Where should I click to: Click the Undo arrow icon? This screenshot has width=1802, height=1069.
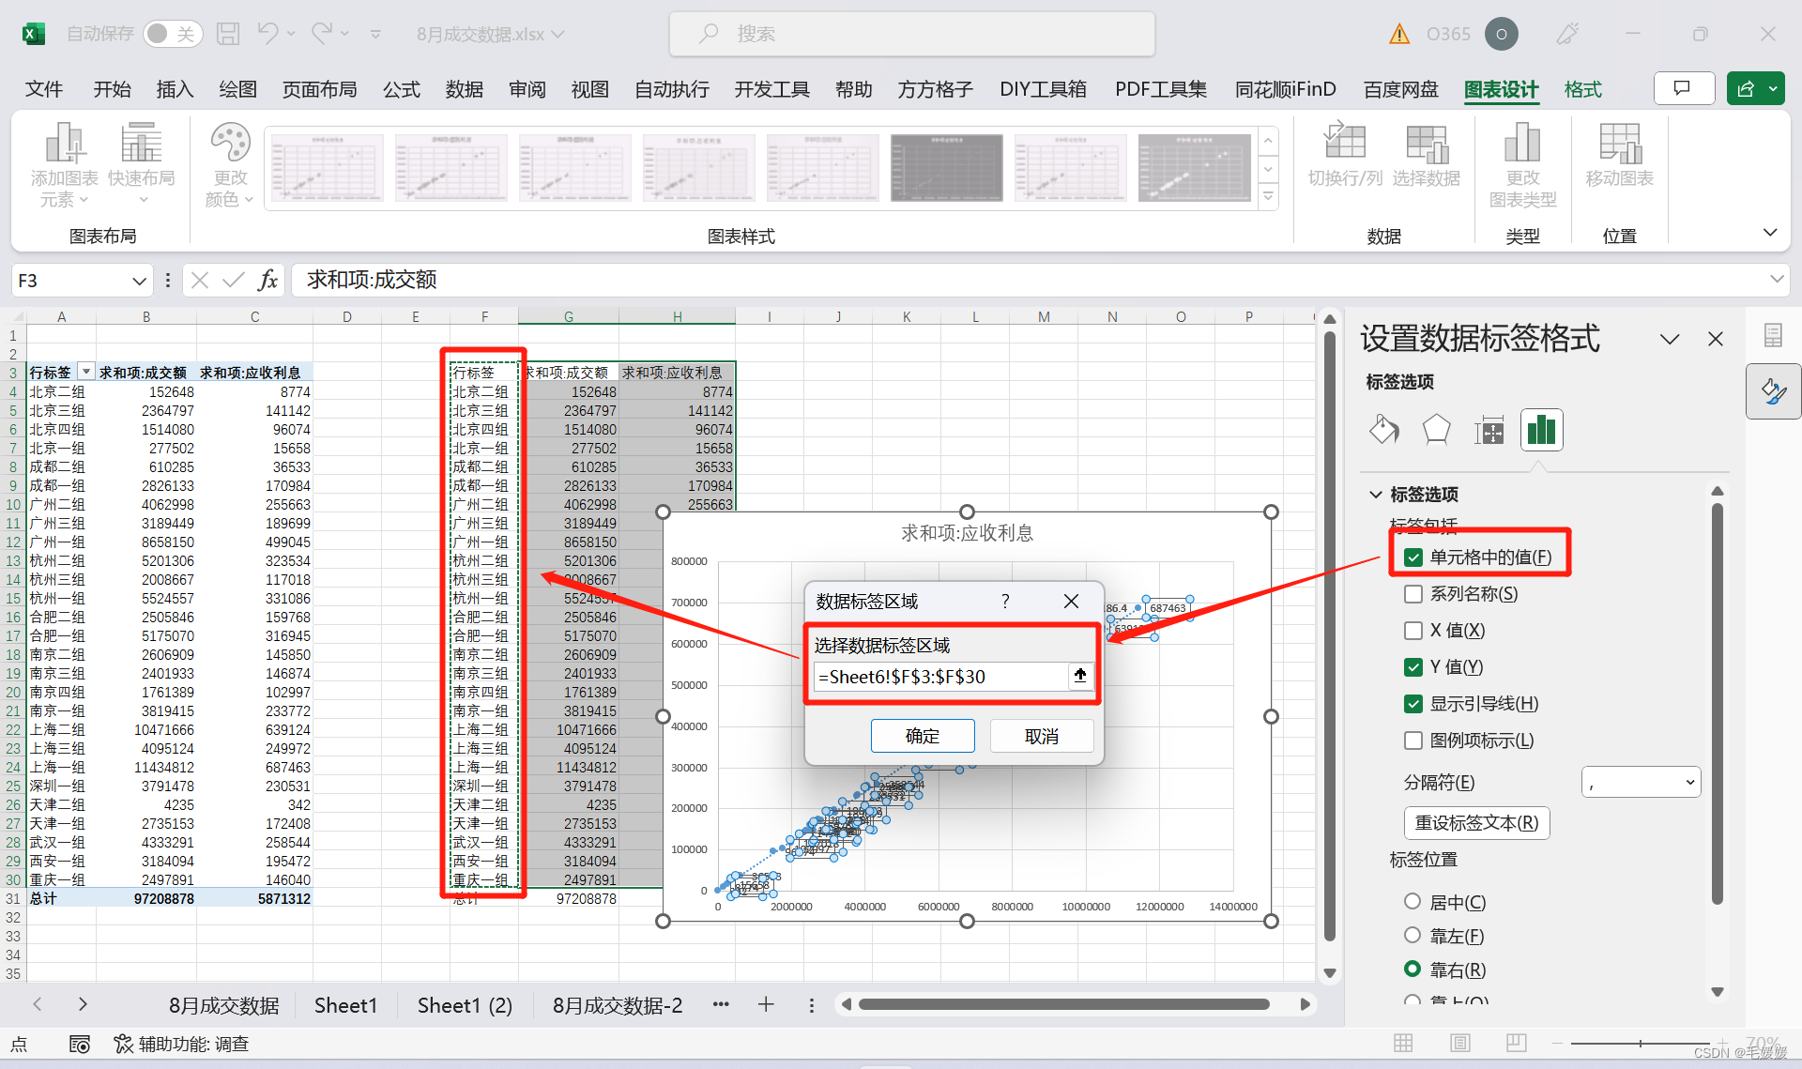click(x=267, y=34)
